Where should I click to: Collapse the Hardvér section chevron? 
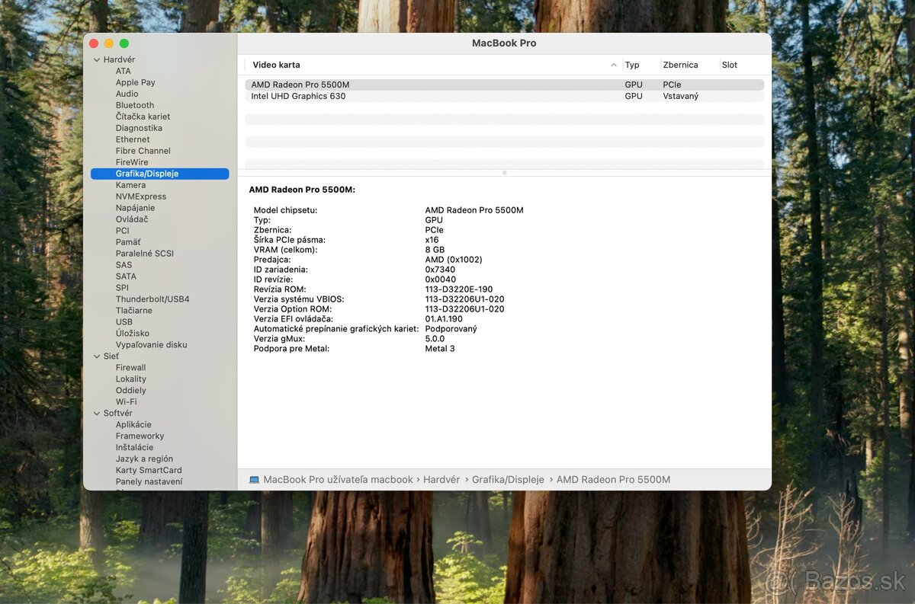96,59
